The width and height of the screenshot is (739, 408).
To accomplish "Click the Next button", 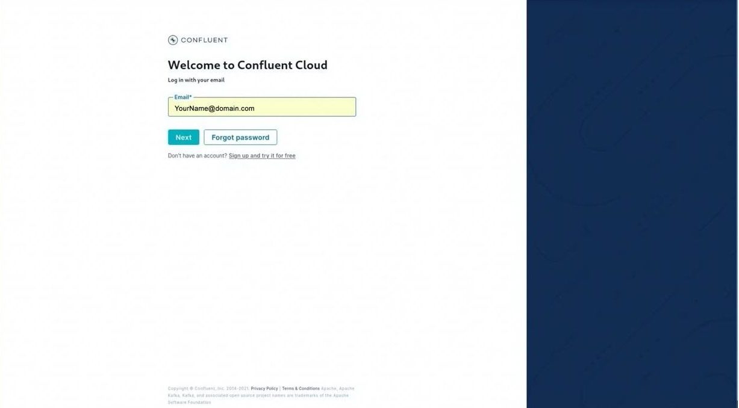I will point(184,137).
